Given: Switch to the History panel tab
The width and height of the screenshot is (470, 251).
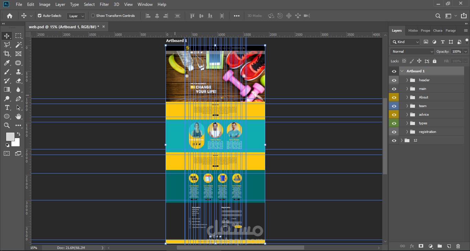Looking at the screenshot, I should click(413, 31).
